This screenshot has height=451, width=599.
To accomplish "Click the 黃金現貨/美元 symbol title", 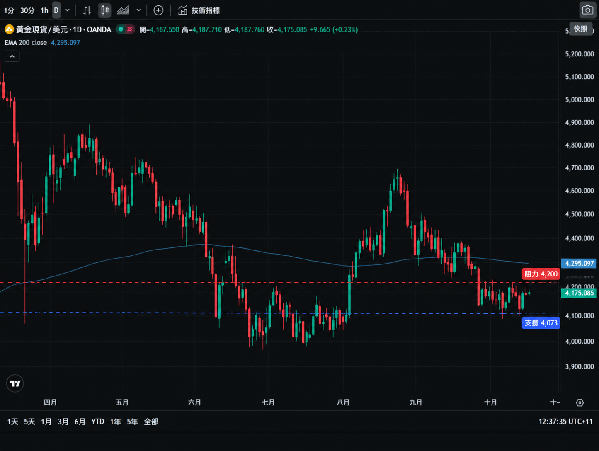I will coord(63,29).
